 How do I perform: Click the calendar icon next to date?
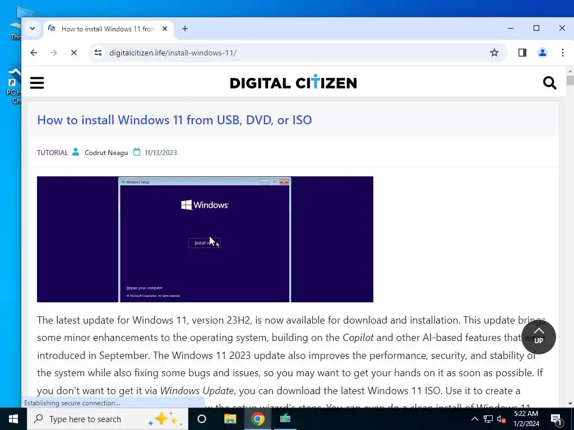137,152
